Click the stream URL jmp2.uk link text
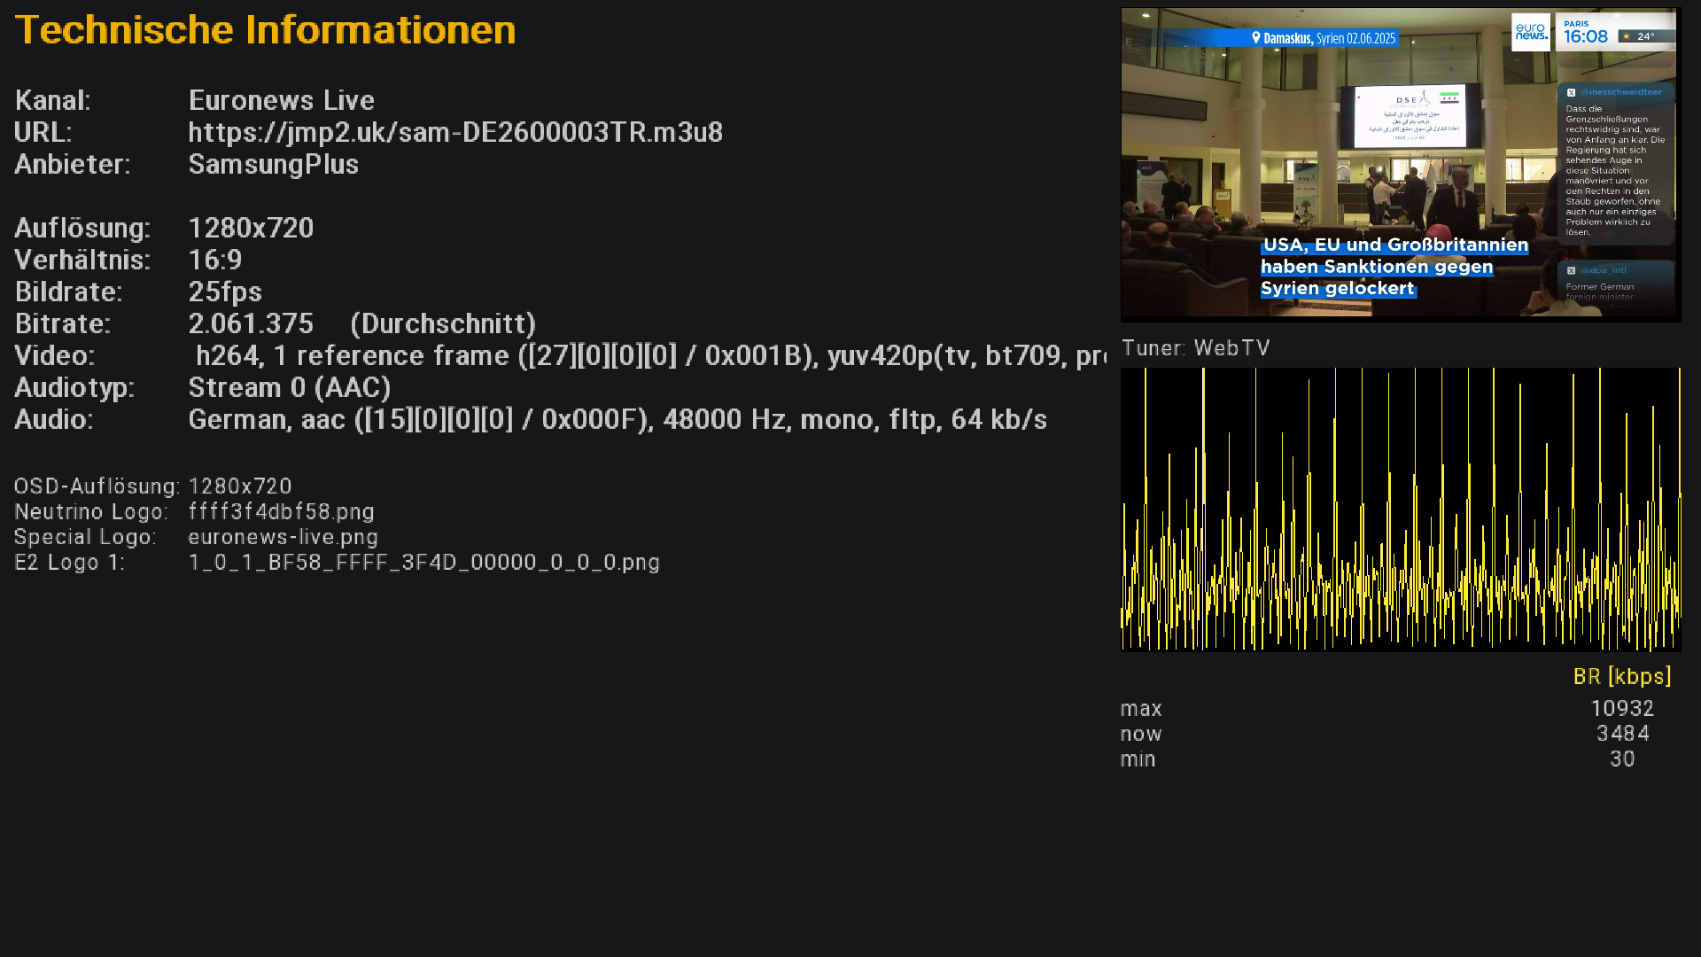 pos(455,133)
